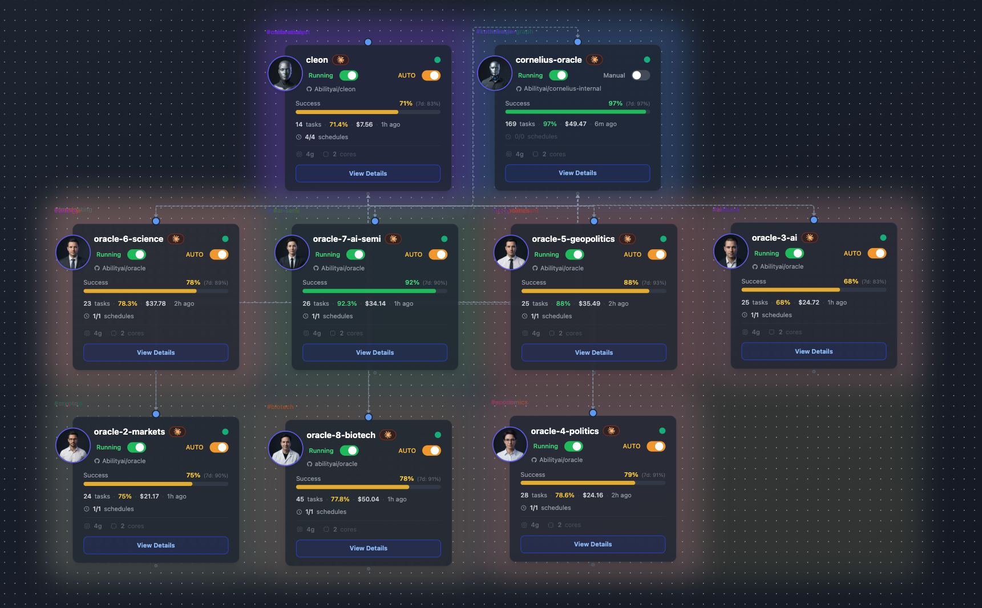Viewport: 982px width, 608px height.
Task: Click the memory icon on oracle-2-markets card
Action: coord(87,526)
